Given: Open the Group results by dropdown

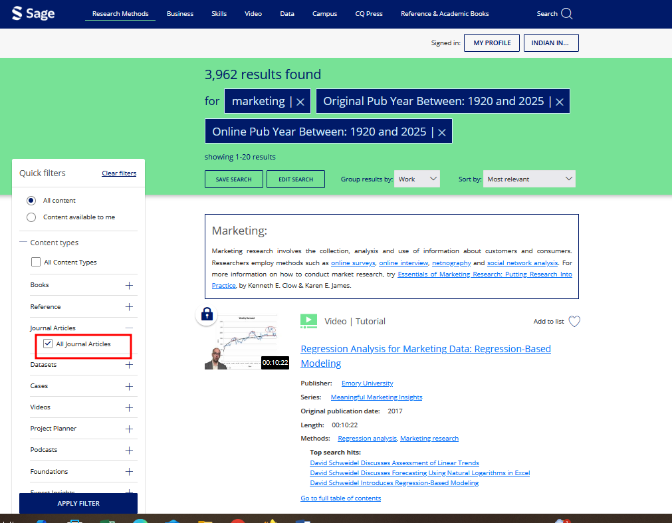Looking at the screenshot, I should click(x=417, y=179).
